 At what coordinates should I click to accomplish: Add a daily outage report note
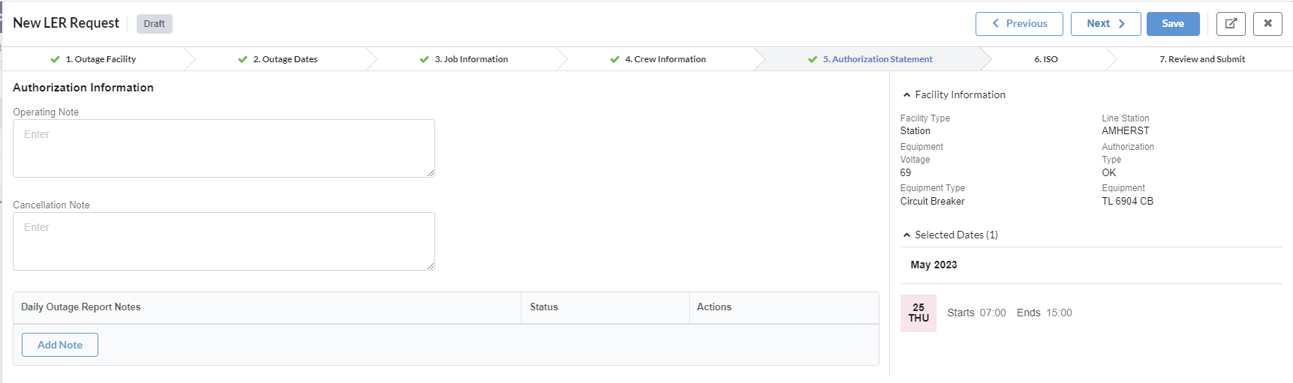(x=60, y=345)
